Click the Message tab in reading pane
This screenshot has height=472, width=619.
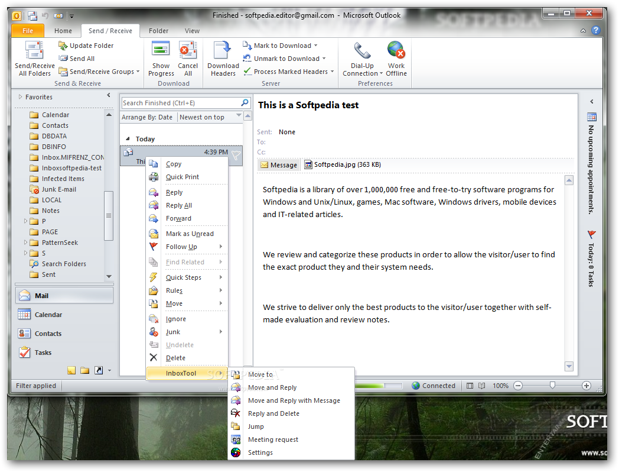(x=279, y=165)
